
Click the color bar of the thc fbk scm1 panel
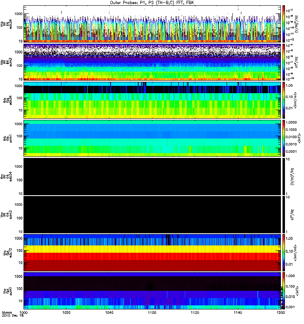(284, 291)
